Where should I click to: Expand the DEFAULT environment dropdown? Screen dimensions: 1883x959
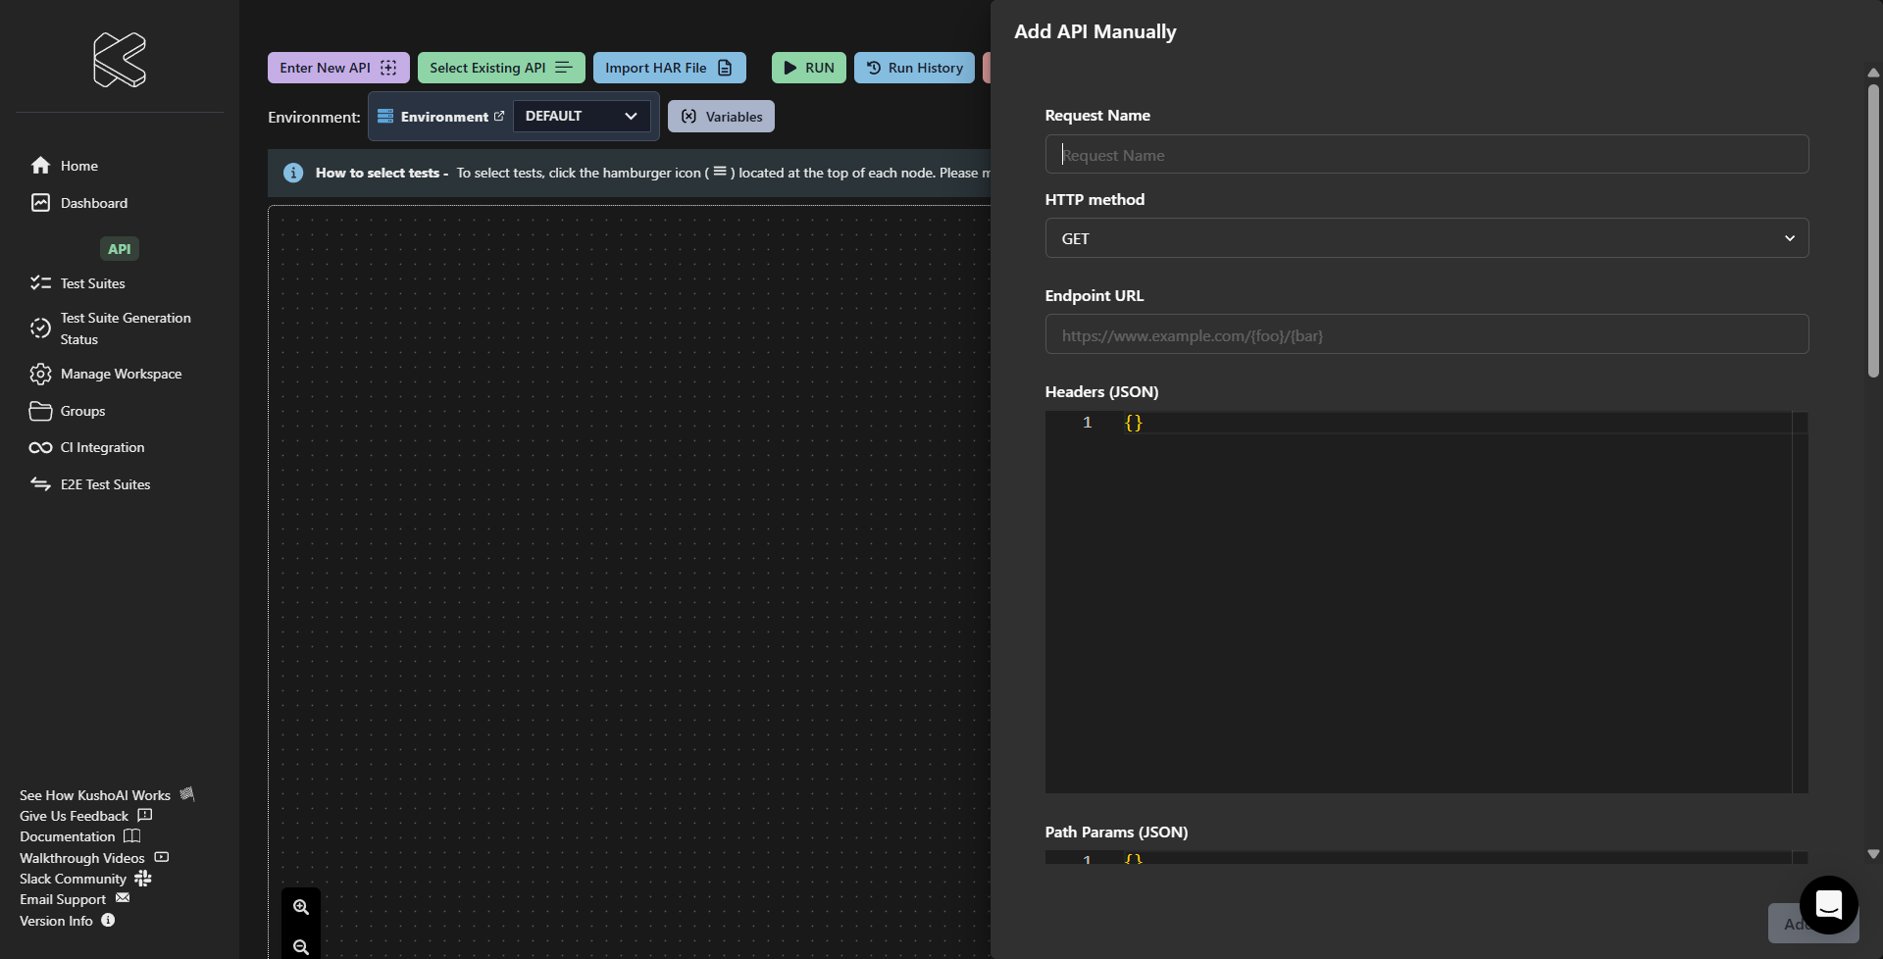click(x=581, y=116)
